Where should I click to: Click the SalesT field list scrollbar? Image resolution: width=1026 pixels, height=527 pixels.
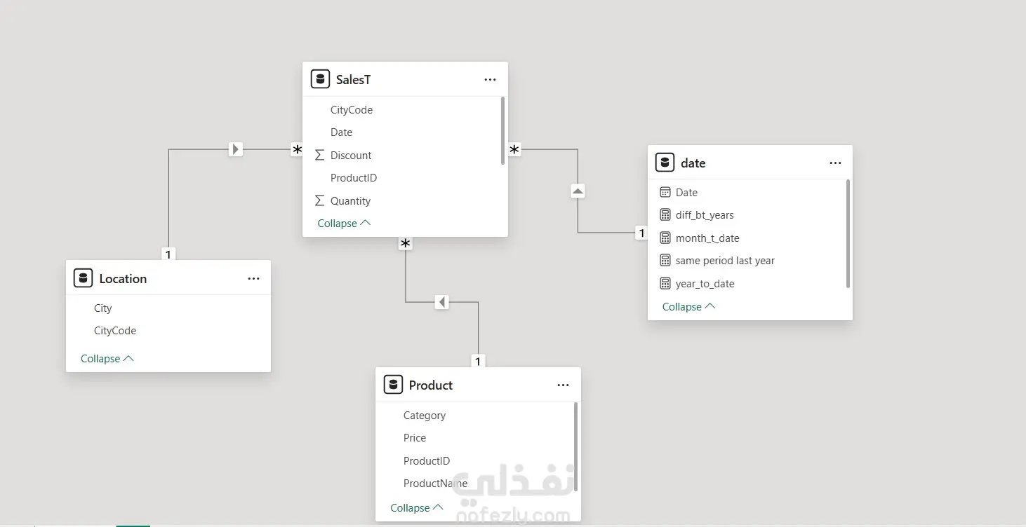coord(502,131)
